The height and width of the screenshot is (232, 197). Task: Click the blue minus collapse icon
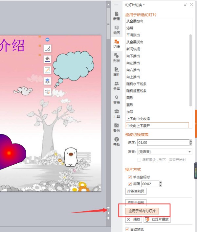[47, 40]
